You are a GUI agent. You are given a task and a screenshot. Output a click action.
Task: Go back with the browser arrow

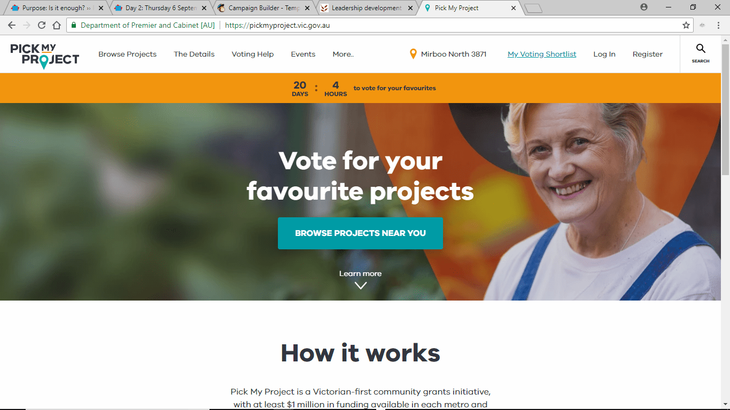[x=12, y=25]
